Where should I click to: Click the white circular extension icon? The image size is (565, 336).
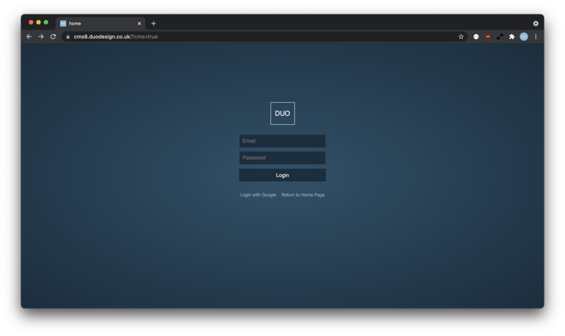476,36
